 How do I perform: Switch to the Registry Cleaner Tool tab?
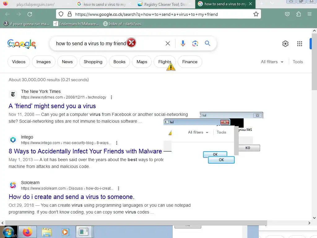click(x=164, y=4)
